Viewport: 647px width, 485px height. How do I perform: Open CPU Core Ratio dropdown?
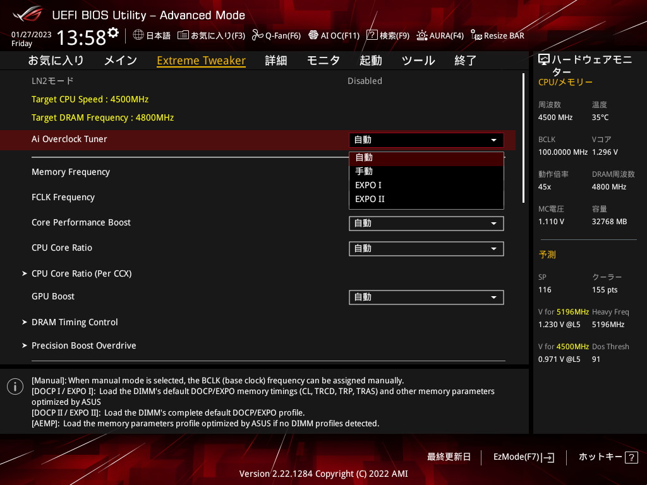tap(426, 249)
